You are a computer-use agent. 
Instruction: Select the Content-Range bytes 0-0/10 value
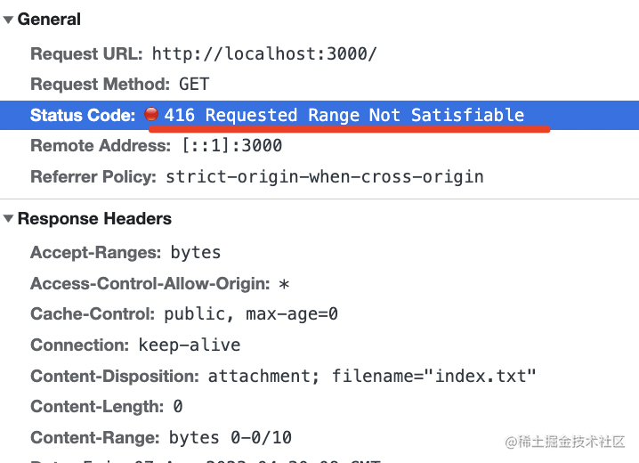231,438
